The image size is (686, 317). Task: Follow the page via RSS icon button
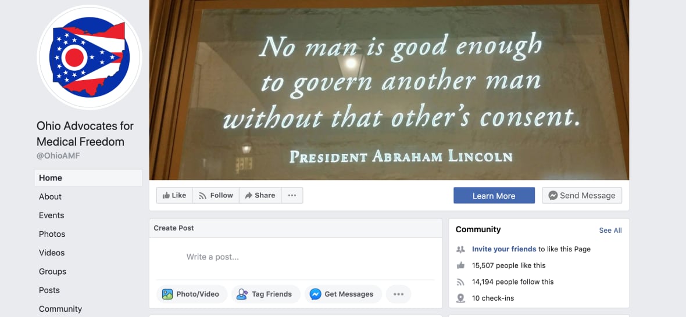click(x=216, y=195)
